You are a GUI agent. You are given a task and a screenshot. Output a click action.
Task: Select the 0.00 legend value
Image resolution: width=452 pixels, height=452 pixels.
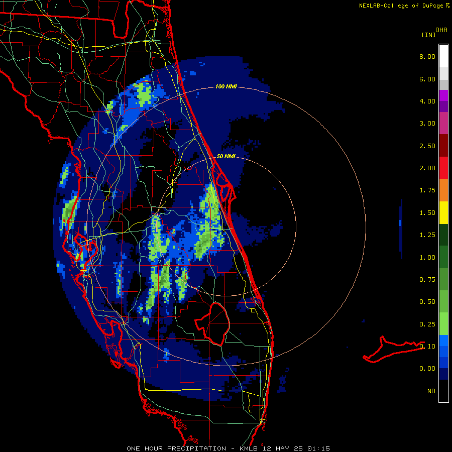pyautogui.click(x=427, y=369)
